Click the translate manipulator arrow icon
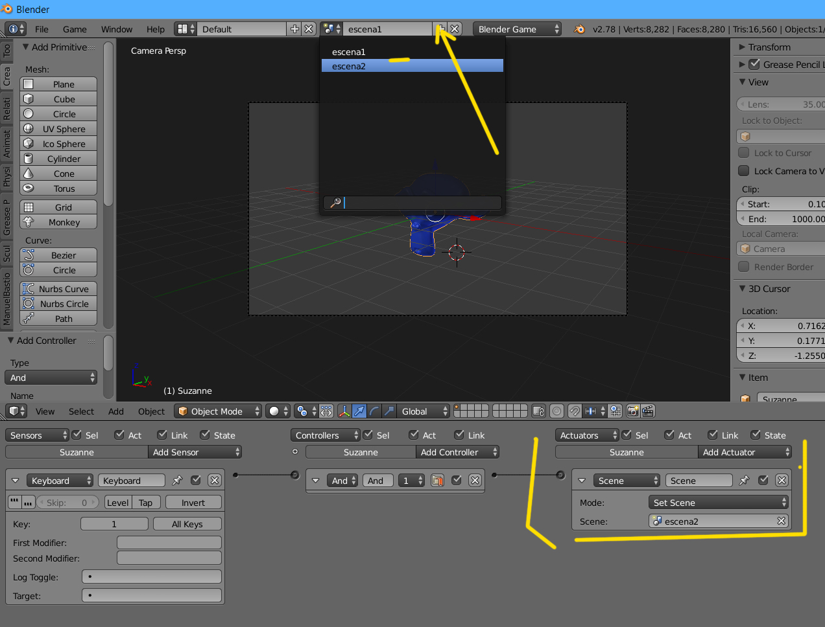 pos(359,411)
